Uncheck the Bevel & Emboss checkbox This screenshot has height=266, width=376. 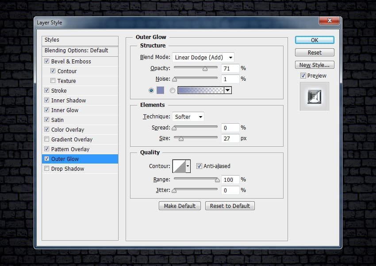(47, 62)
